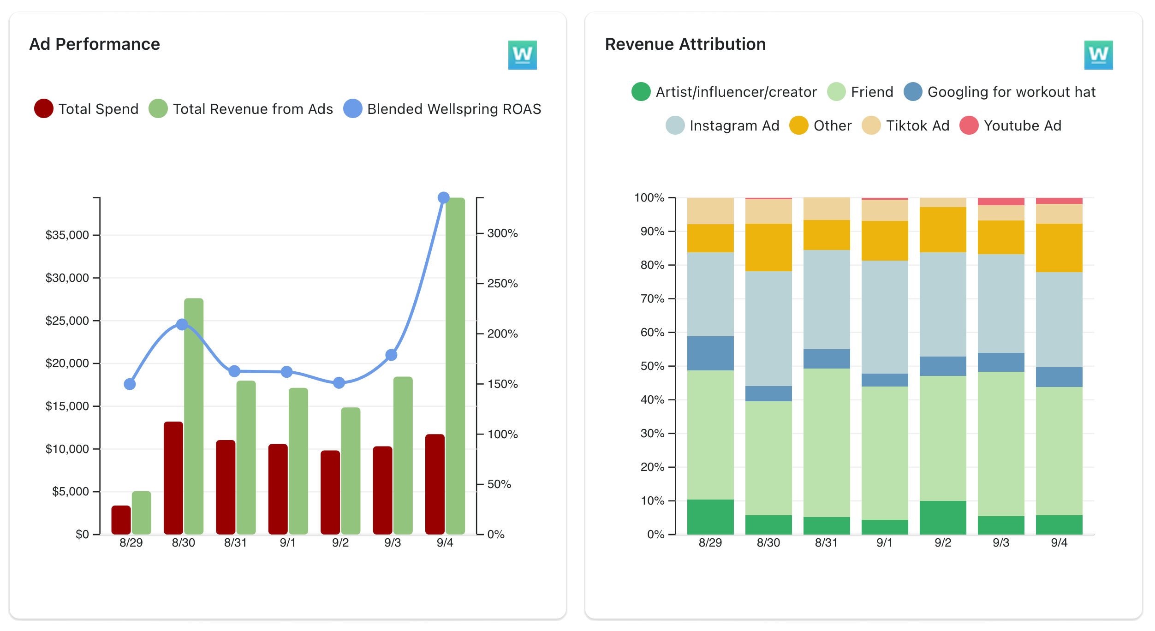Click Friend segment in 8/29 stacked bar
Image resolution: width=1155 pixels, height=631 pixels.
tap(710, 435)
